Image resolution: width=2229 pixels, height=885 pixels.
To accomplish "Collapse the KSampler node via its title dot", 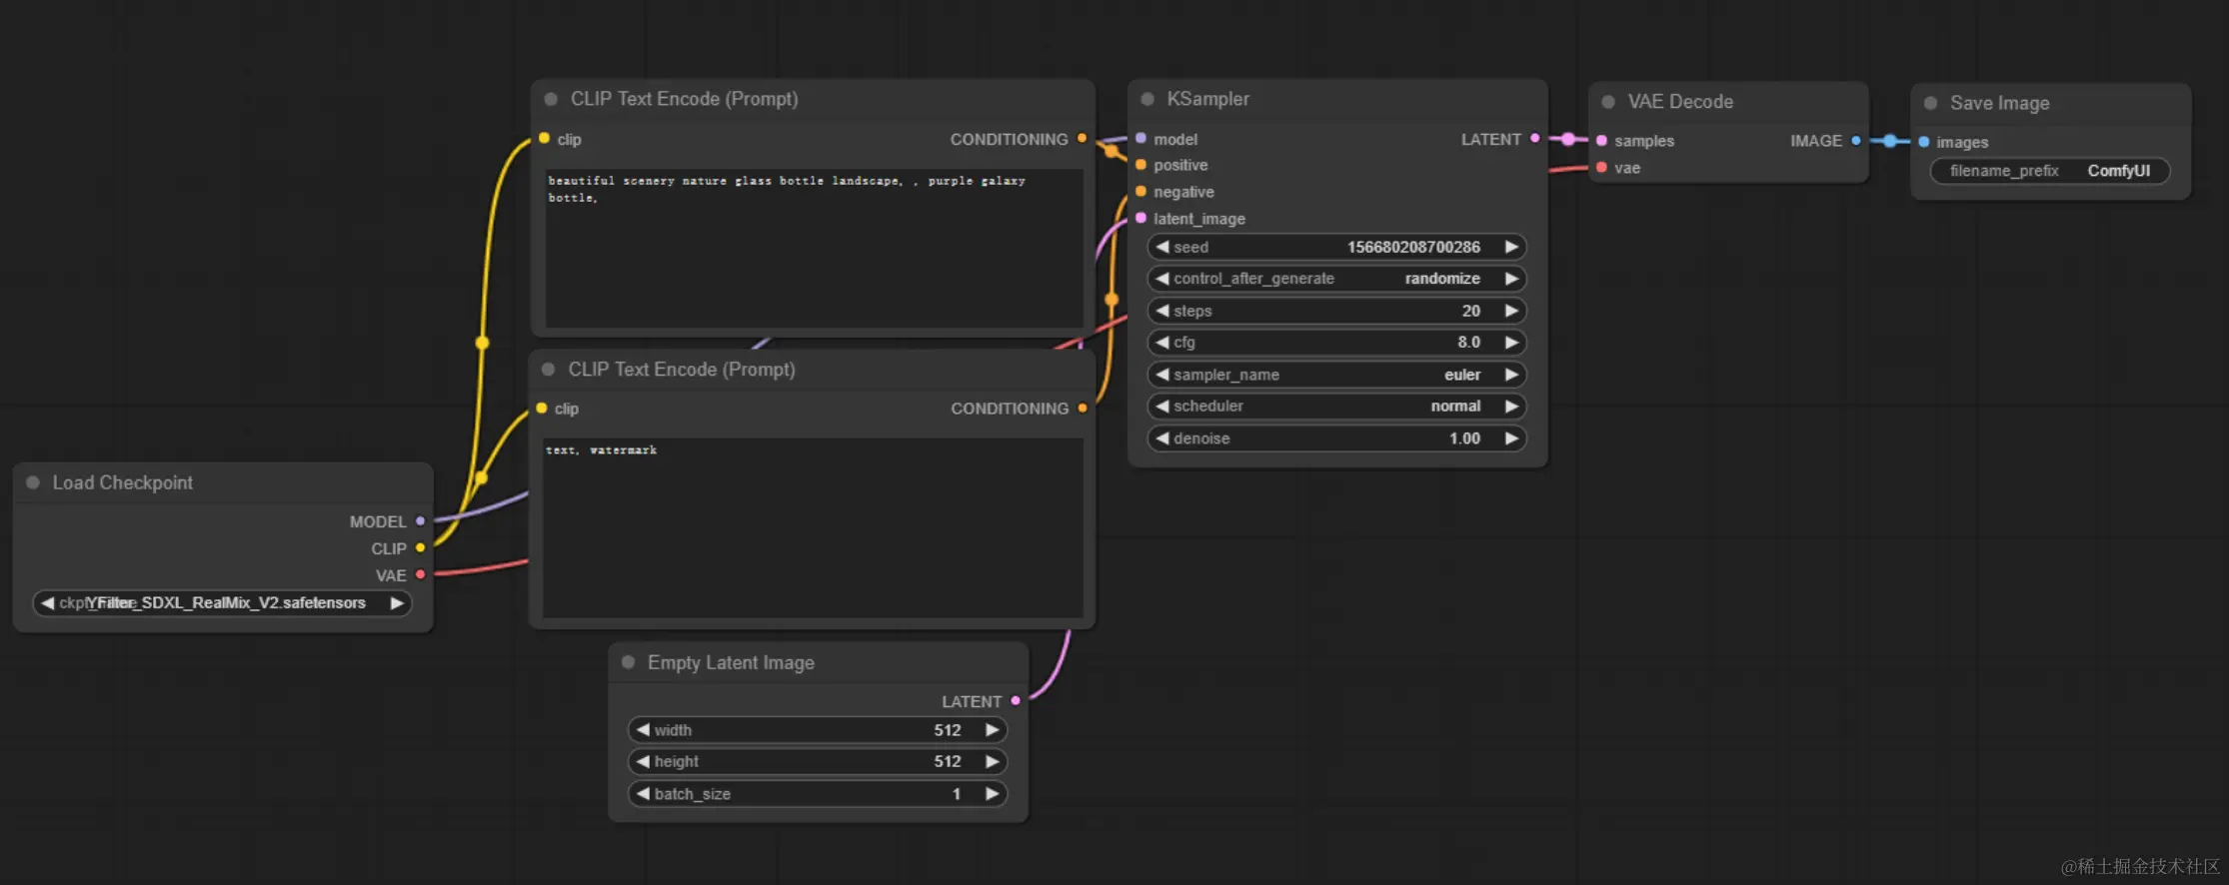I will [1147, 99].
